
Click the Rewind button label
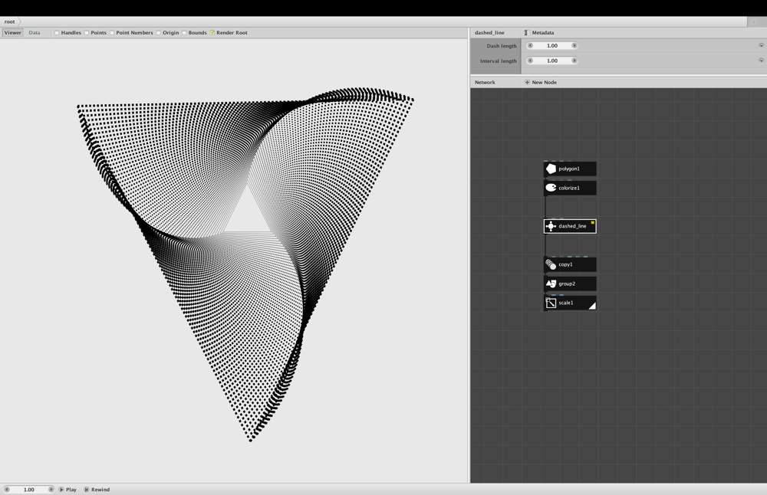[100, 489]
